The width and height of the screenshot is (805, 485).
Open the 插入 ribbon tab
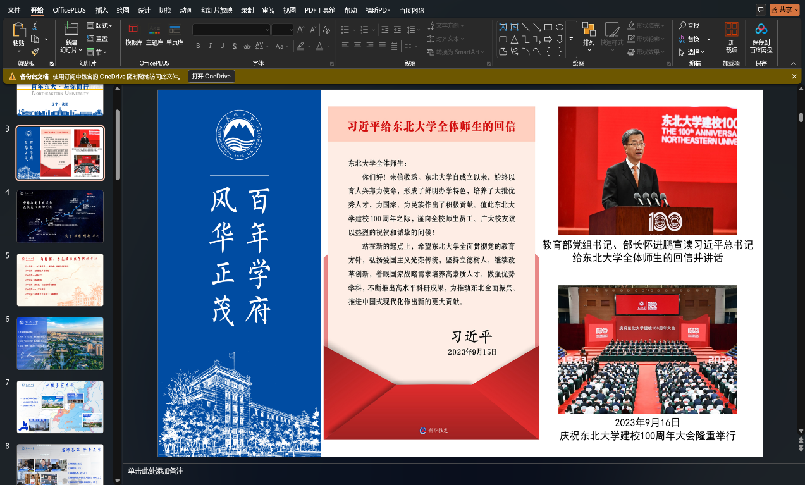(x=101, y=10)
